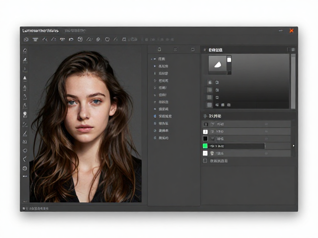Select the ellipse shape tool in left toolbox
The width and height of the screenshot is (318, 238).
tap(25, 150)
